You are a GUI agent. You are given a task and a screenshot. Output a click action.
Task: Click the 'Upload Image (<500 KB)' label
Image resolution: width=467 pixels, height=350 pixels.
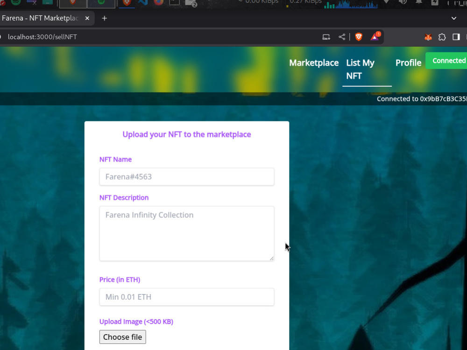point(136,322)
